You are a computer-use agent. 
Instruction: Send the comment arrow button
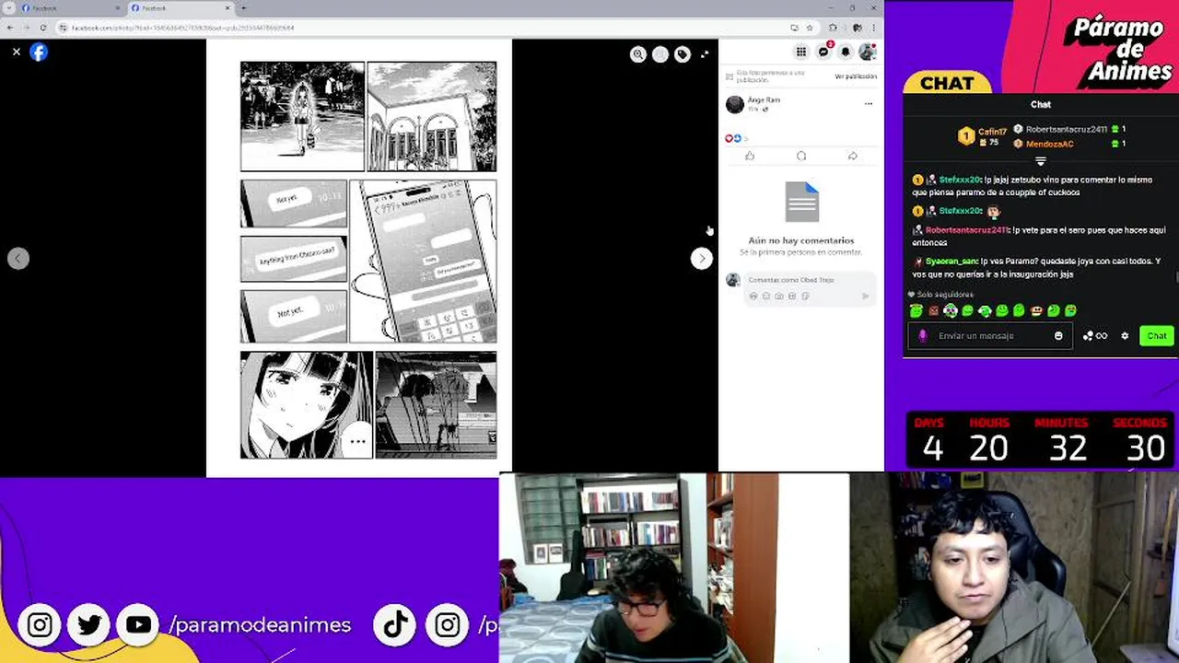(x=865, y=297)
